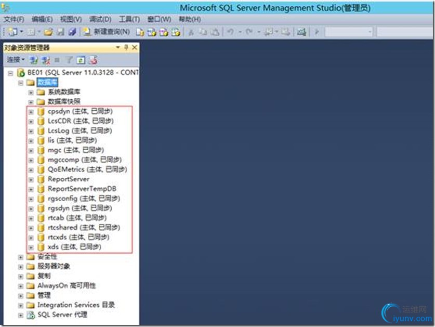Open the Object Explorer window position dropdown
The width and height of the screenshot is (435, 327).
click(x=118, y=47)
